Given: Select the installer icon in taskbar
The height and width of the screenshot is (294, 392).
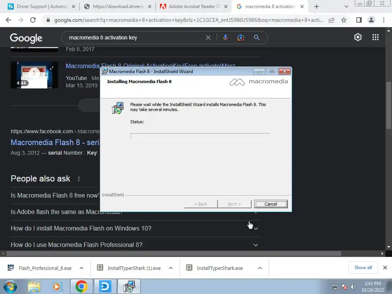Looking at the screenshot, I should click(129, 286).
